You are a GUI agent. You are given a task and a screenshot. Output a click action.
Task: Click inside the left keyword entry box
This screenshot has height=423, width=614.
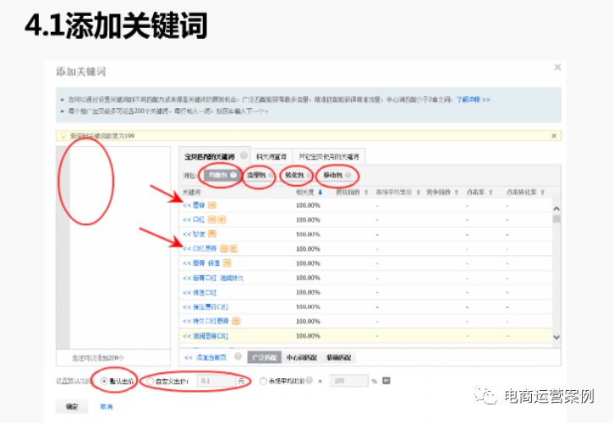[120, 247]
